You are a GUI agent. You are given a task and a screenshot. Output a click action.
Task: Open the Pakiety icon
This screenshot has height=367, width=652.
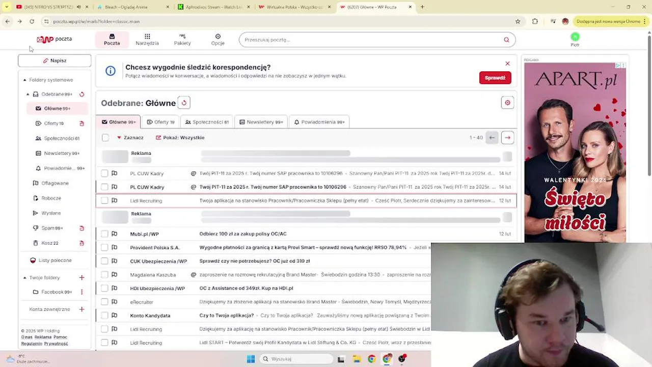(182, 36)
